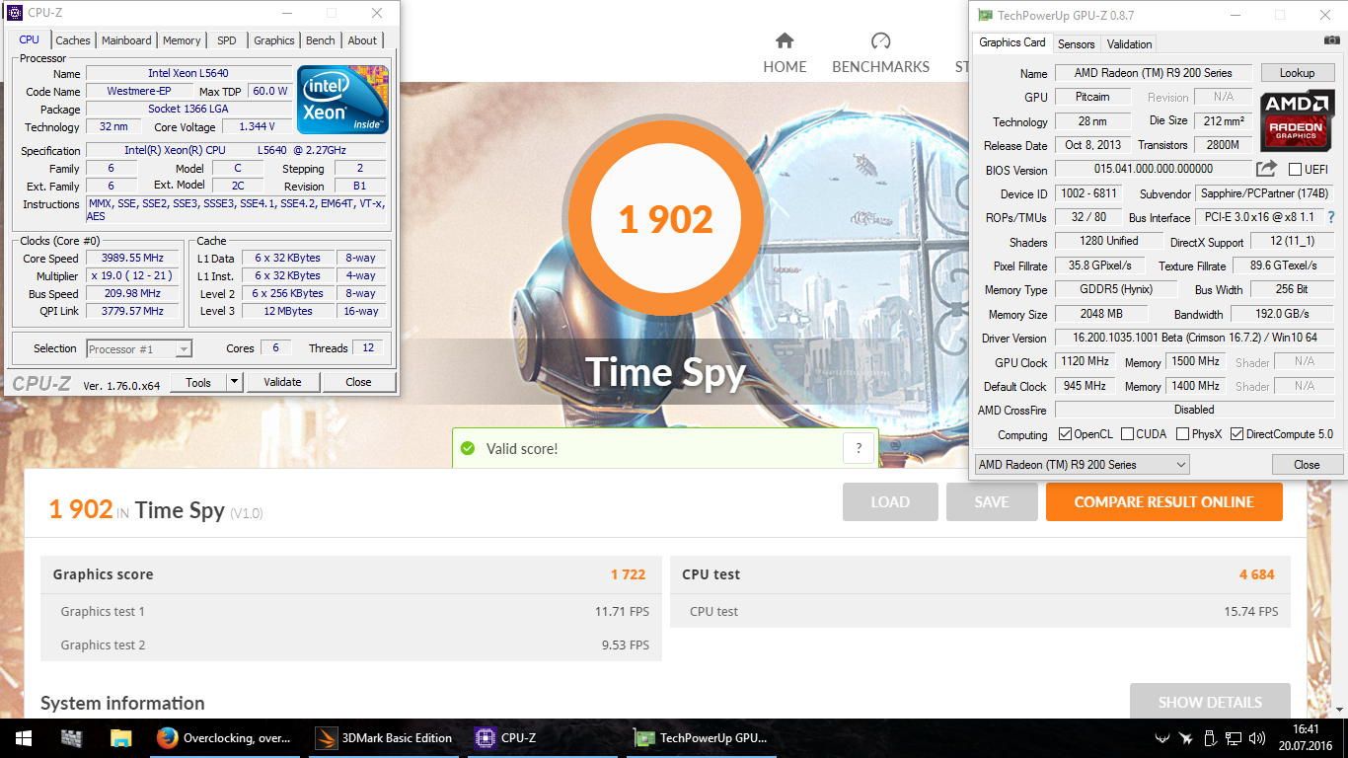Switch to the Mainboard tab in CPU-Z
The height and width of the screenshot is (758, 1348).
point(126,40)
